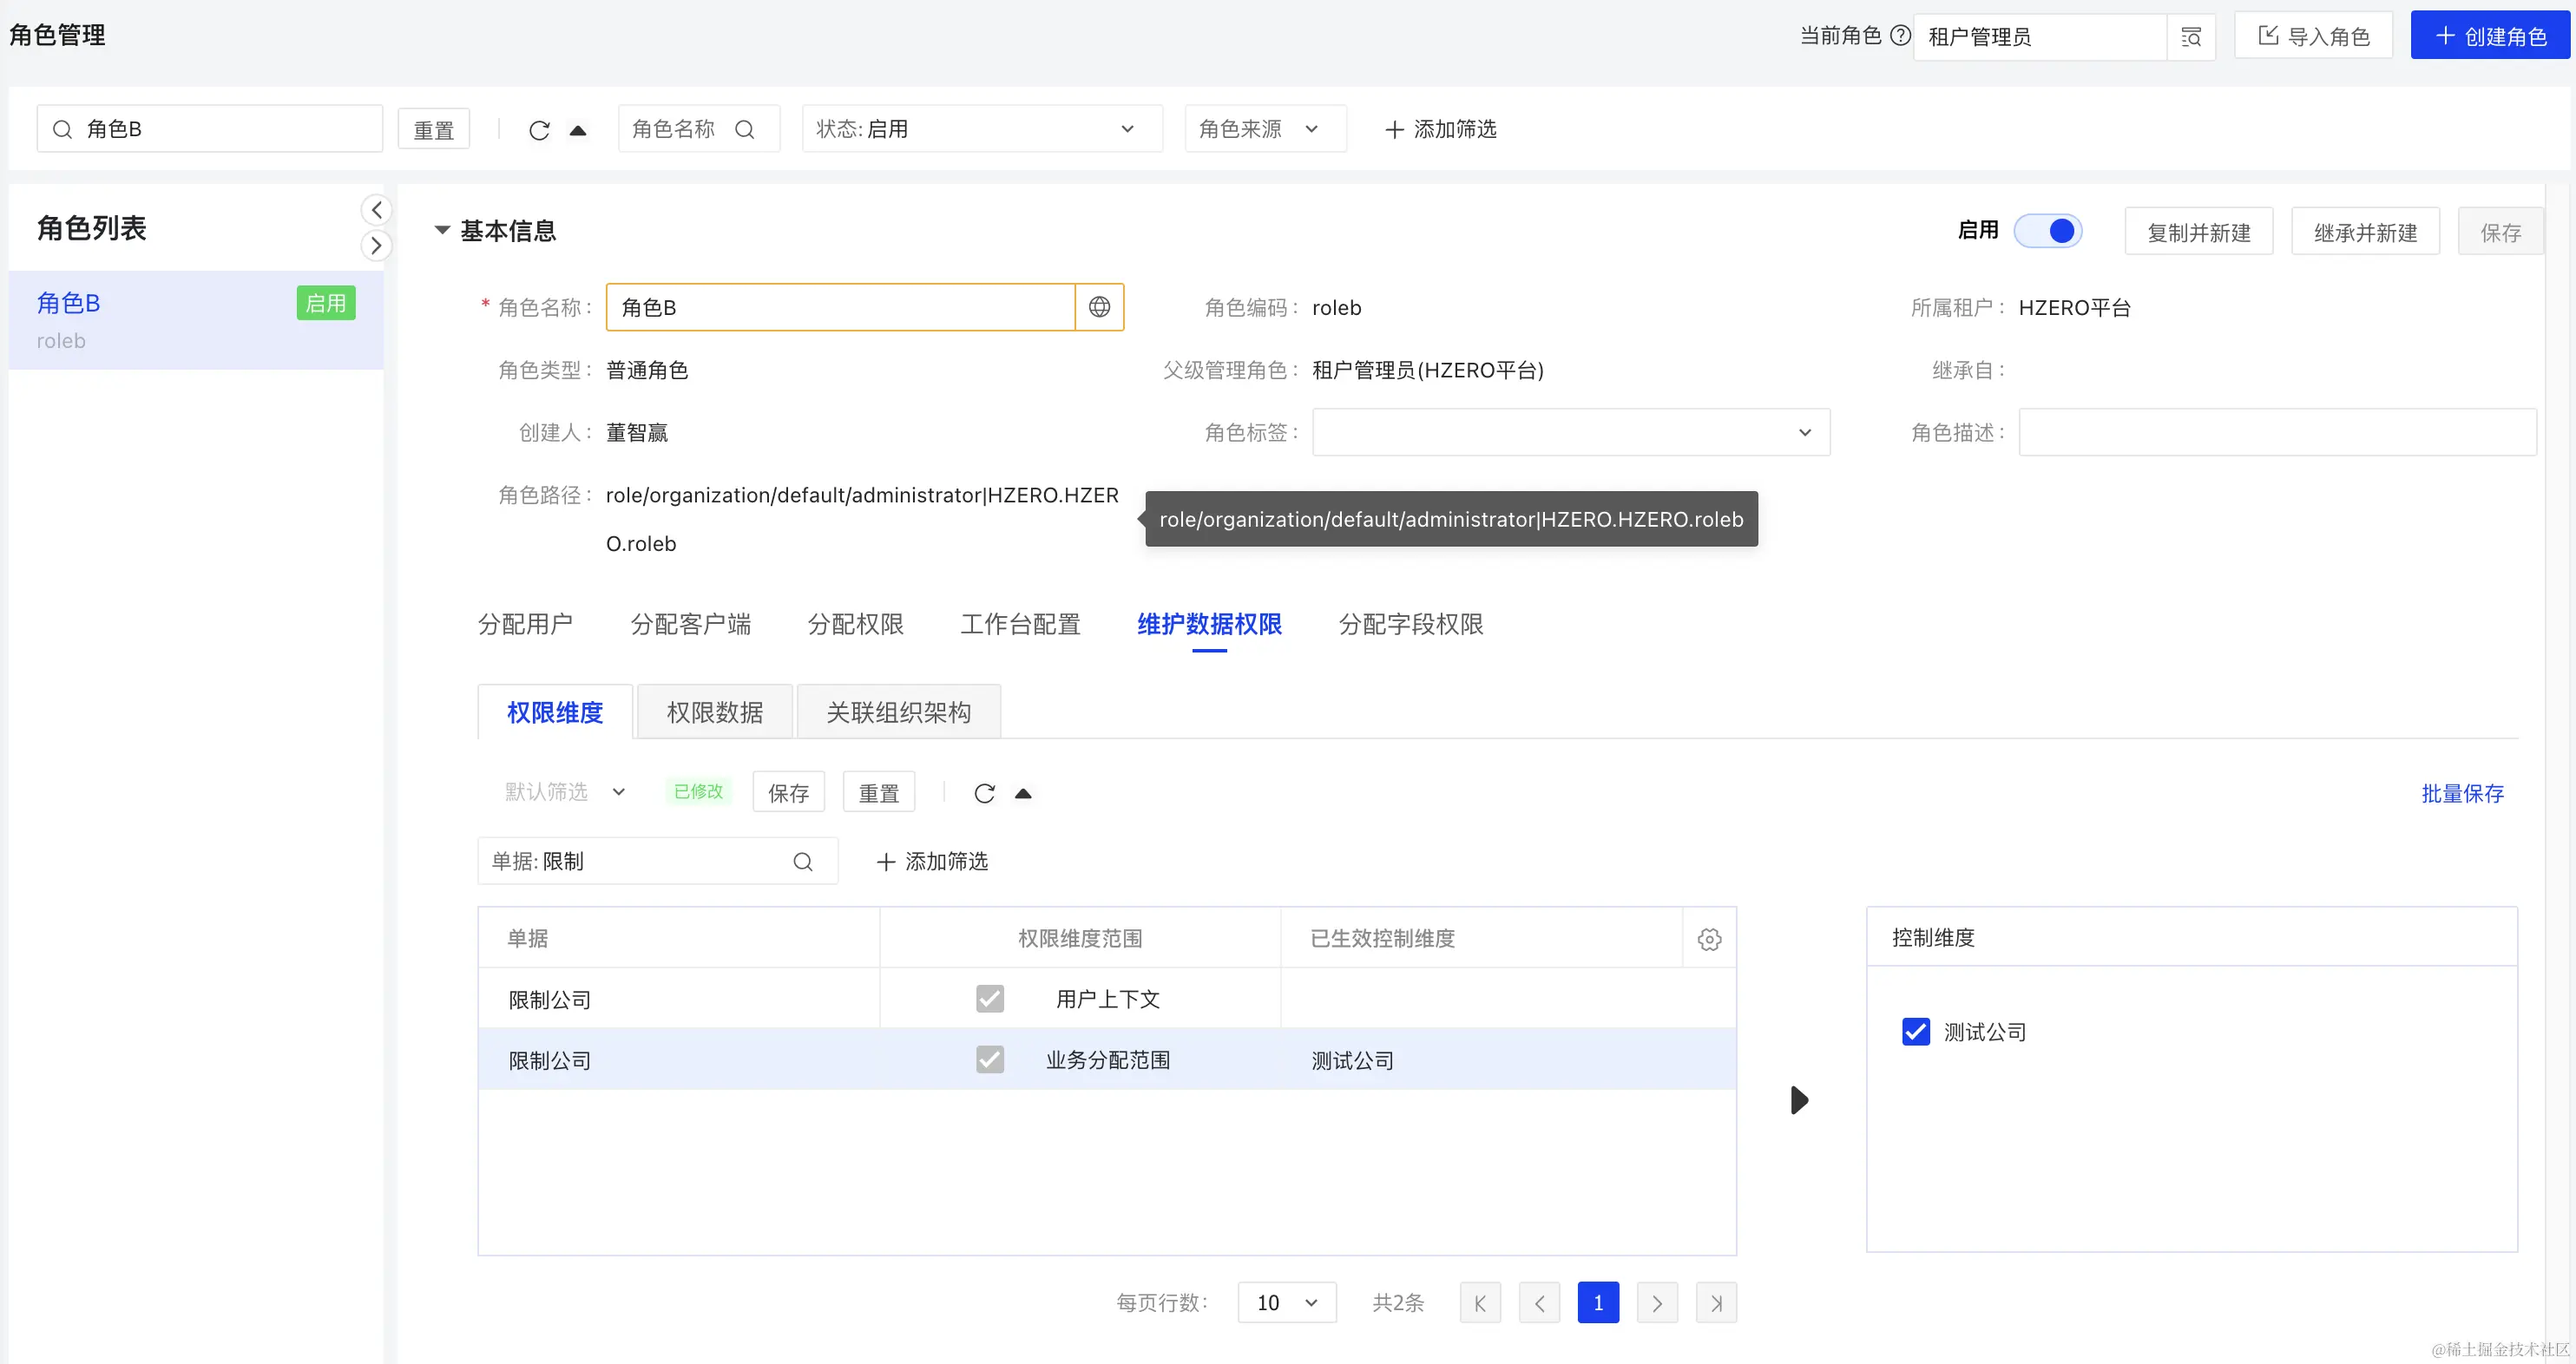Open the 角色标签 dropdown
2576x1364 pixels.
1571,432
